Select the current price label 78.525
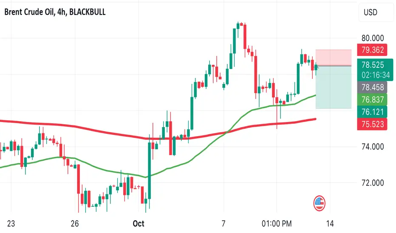Image resolution: width=396 pixels, height=233 pixels. coord(375,70)
